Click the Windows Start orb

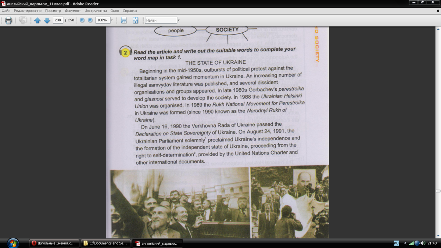point(13,243)
